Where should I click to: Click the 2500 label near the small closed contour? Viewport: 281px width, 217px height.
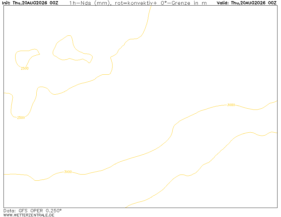coord(25,69)
